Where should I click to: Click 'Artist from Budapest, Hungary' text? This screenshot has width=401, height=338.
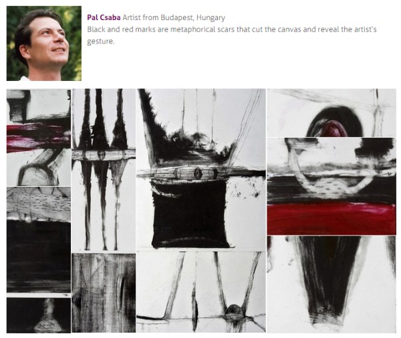[174, 17]
